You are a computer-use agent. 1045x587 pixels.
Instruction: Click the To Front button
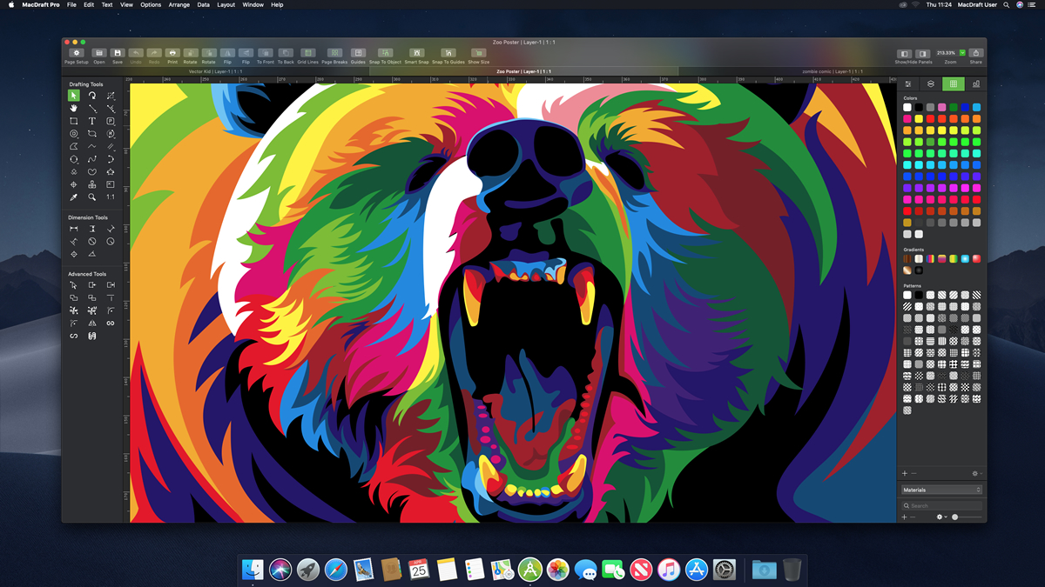265,52
